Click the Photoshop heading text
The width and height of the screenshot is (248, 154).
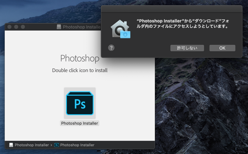pos(80,58)
